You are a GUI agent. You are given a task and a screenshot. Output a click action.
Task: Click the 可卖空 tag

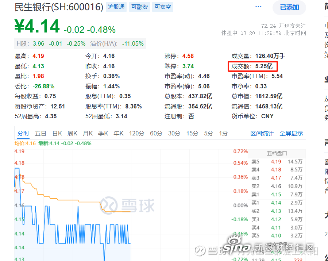[x=163, y=7]
